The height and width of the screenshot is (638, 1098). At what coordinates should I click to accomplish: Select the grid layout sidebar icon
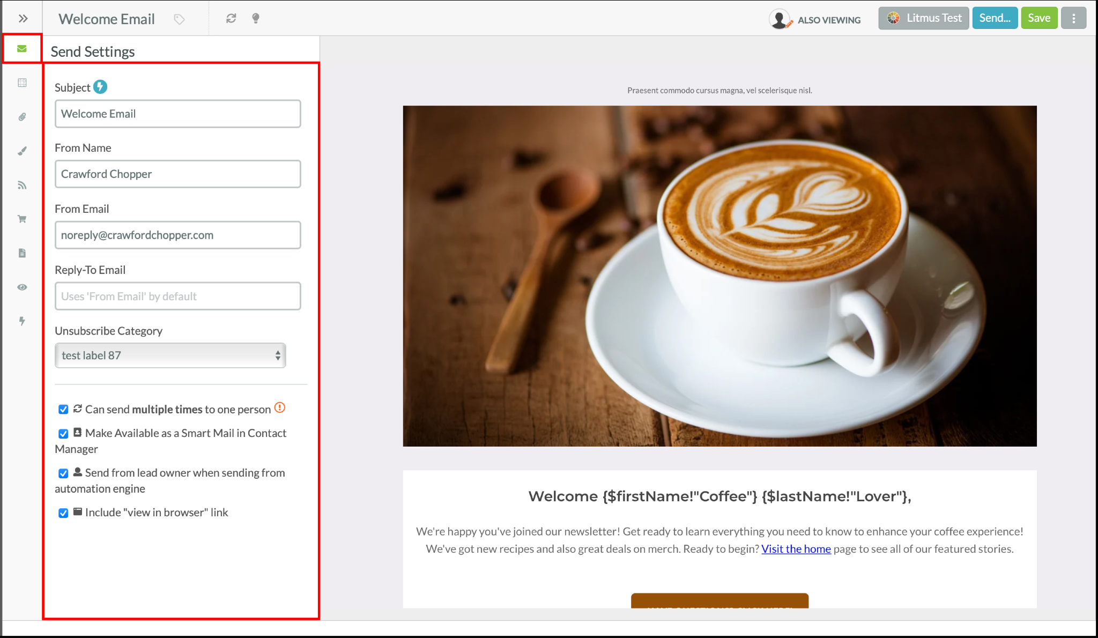(x=22, y=83)
